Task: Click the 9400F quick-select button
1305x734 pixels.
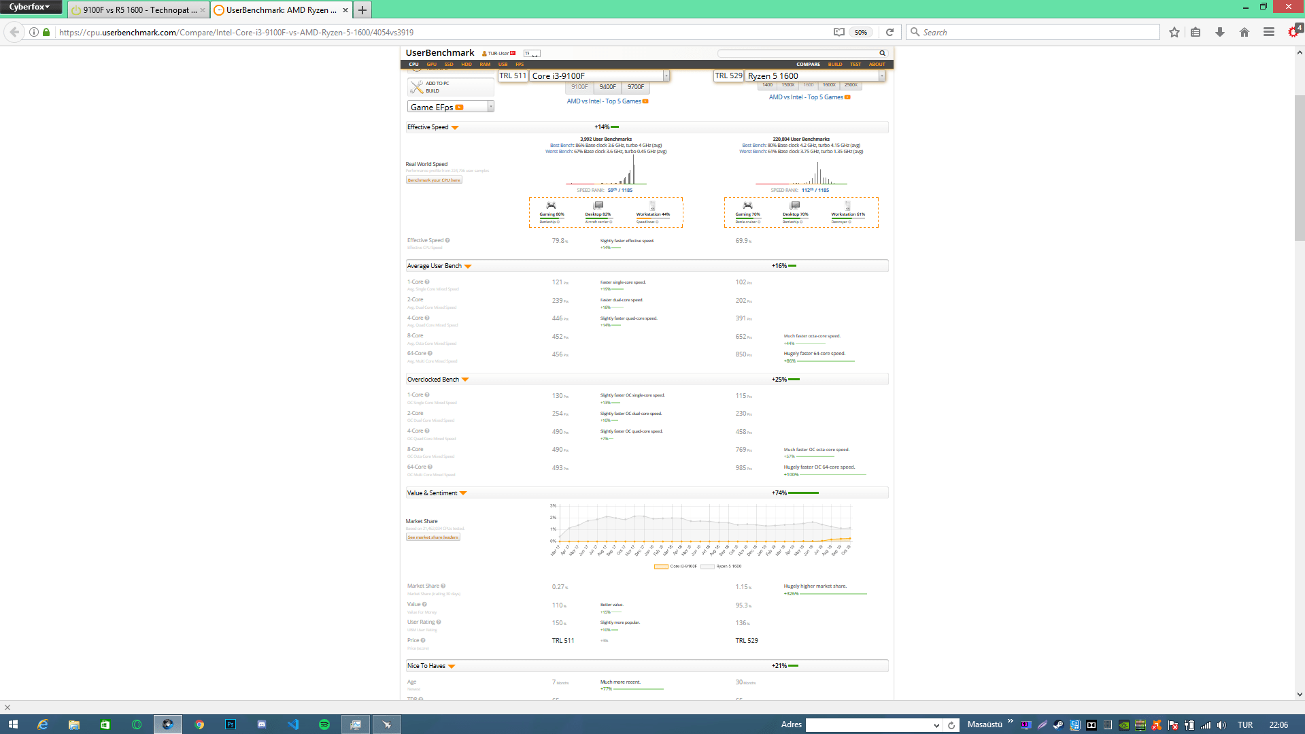Action: pyautogui.click(x=608, y=87)
